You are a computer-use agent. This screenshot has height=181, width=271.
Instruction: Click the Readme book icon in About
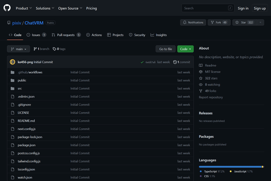(x=201, y=65)
